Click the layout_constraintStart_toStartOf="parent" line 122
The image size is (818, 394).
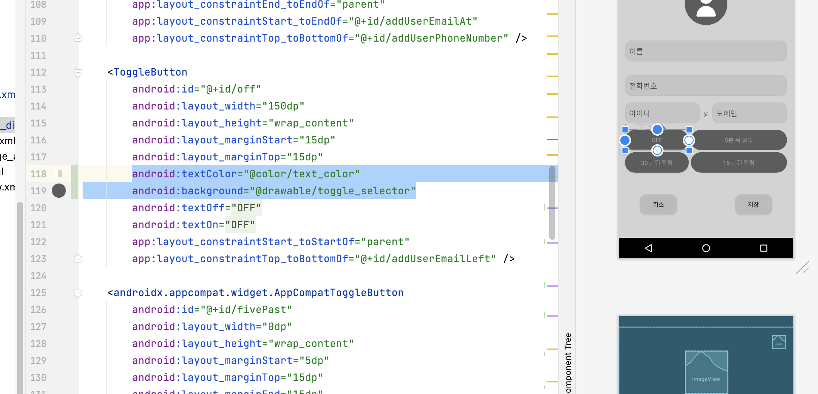pyautogui.click(x=271, y=242)
